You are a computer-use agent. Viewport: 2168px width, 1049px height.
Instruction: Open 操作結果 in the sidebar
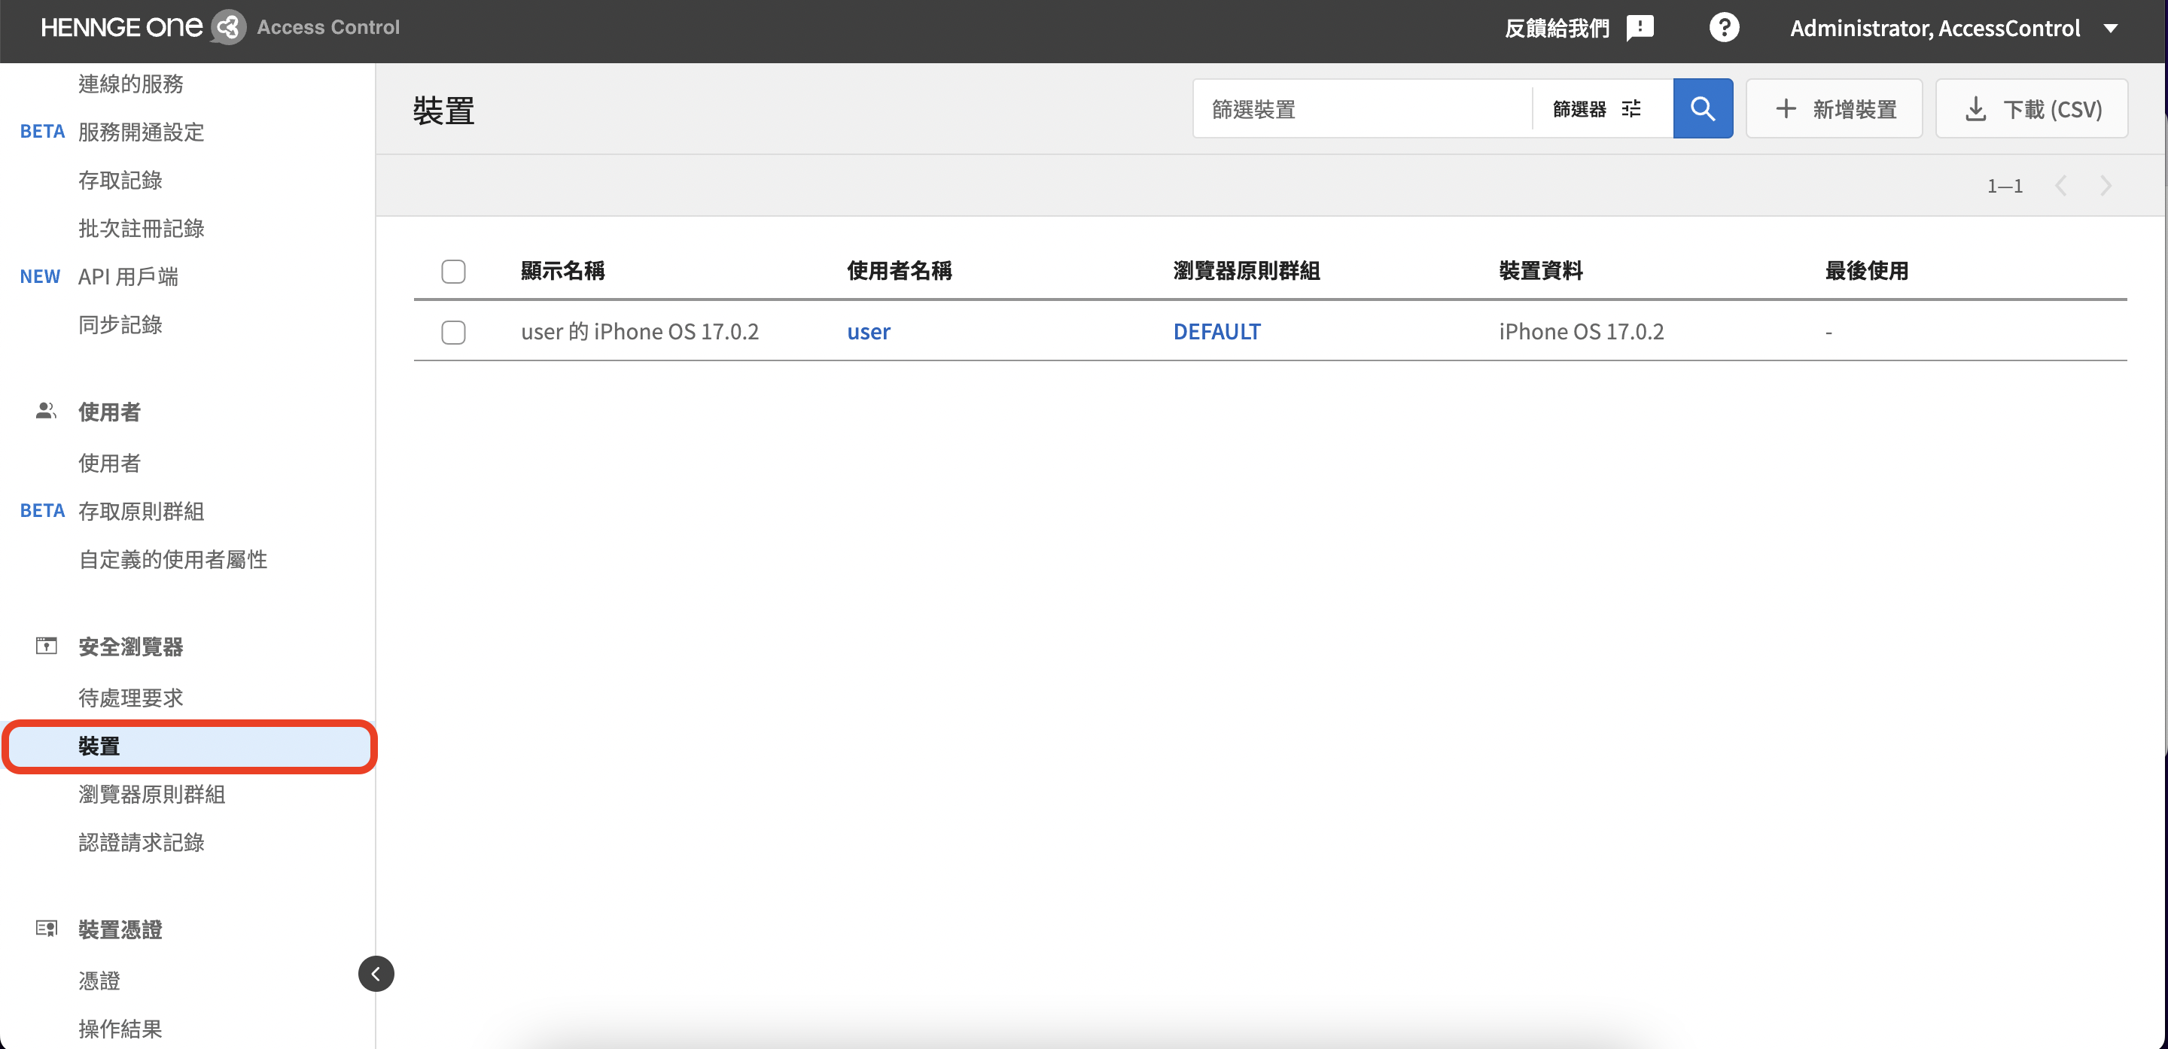pyautogui.click(x=120, y=1028)
